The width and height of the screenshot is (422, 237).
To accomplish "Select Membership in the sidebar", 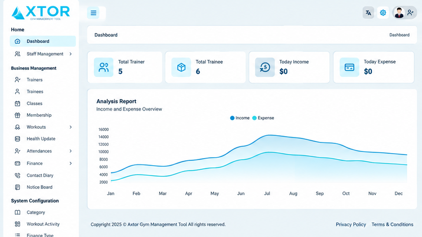I will [39, 115].
